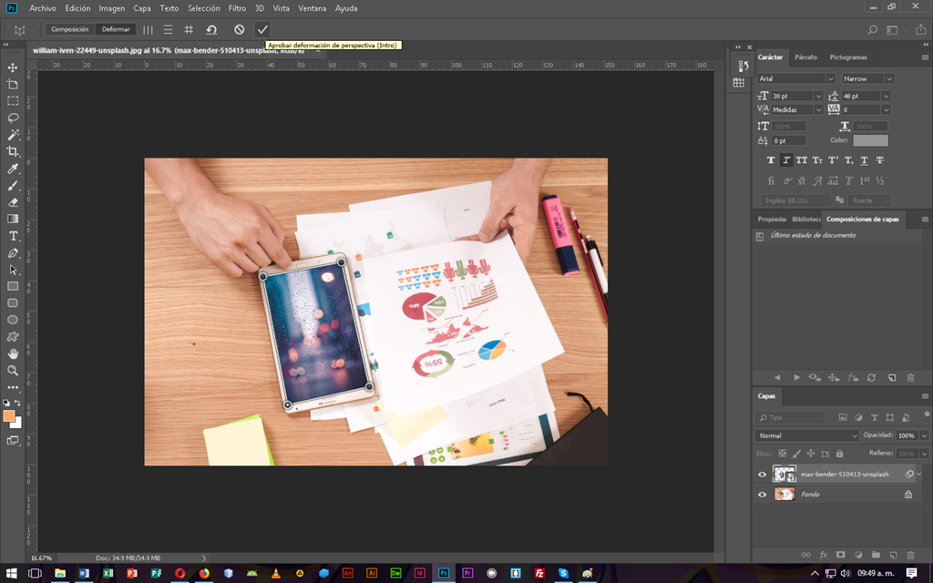The height and width of the screenshot is (583, 933).
Task: Open the search icon in options bar
Action: (872, 30)
